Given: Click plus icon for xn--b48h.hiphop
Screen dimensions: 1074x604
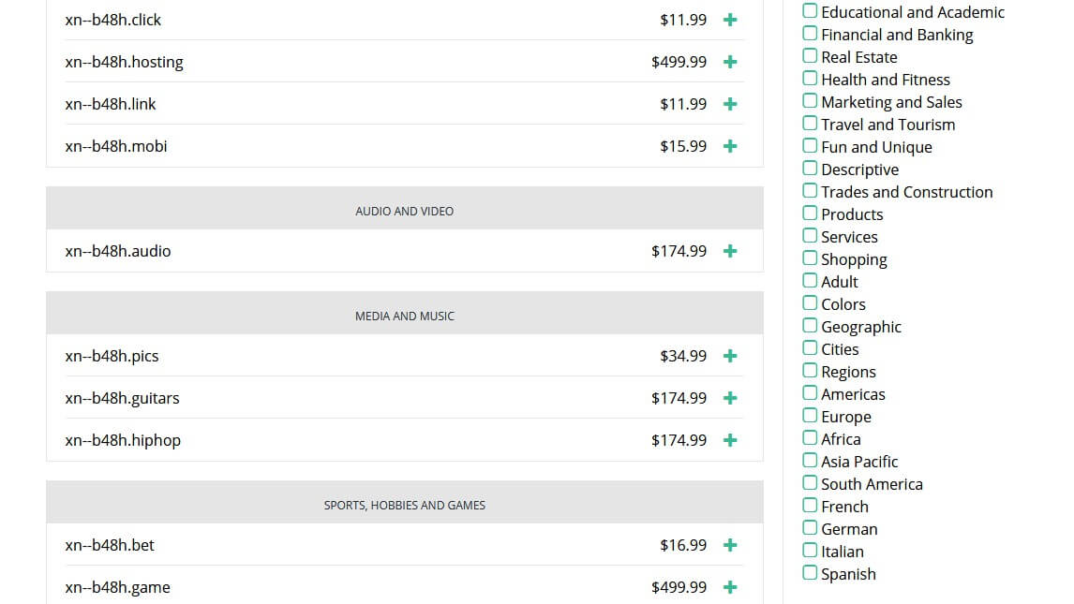Looking at the screenshot, I should [730, 440].
